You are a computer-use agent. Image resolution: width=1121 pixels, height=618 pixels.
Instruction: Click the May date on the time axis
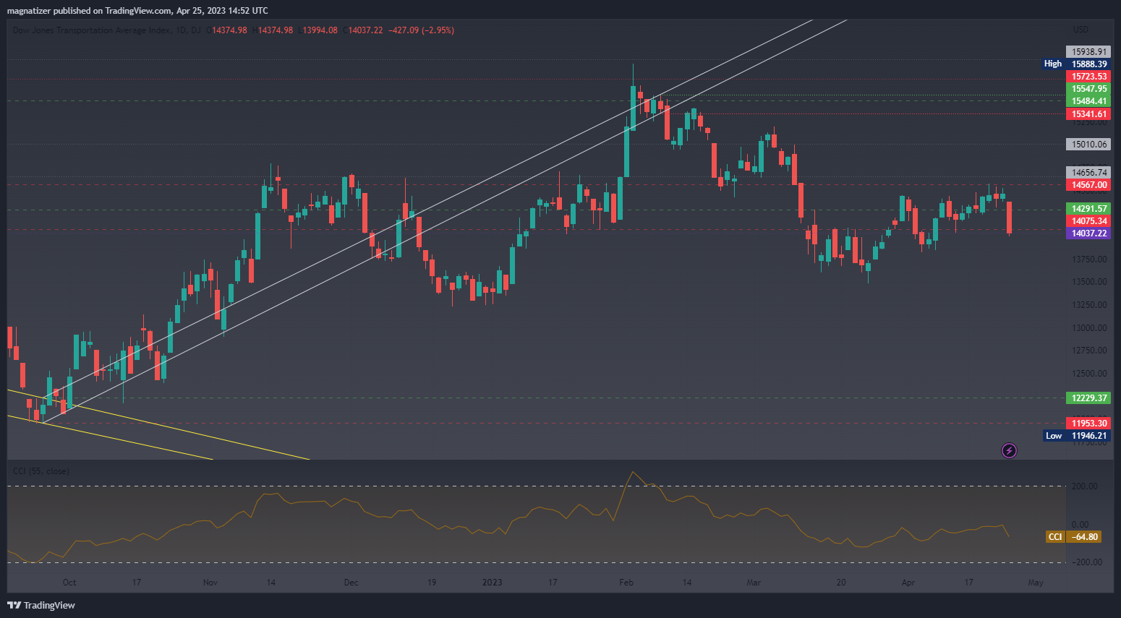1036,583
